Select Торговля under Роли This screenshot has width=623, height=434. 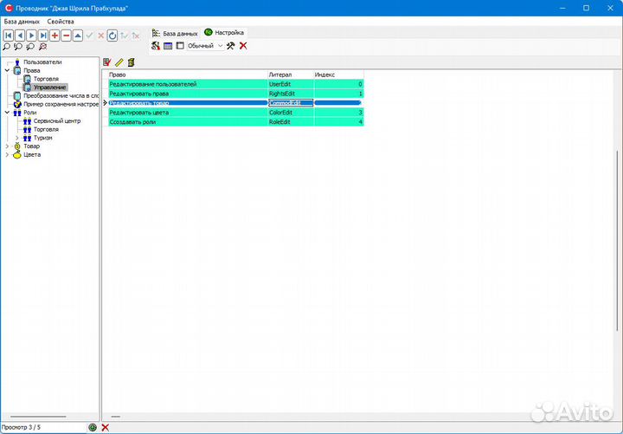46,129
